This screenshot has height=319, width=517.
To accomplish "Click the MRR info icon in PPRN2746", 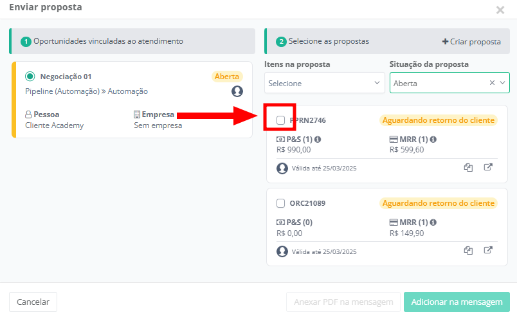I will click(x=433, y=140).
